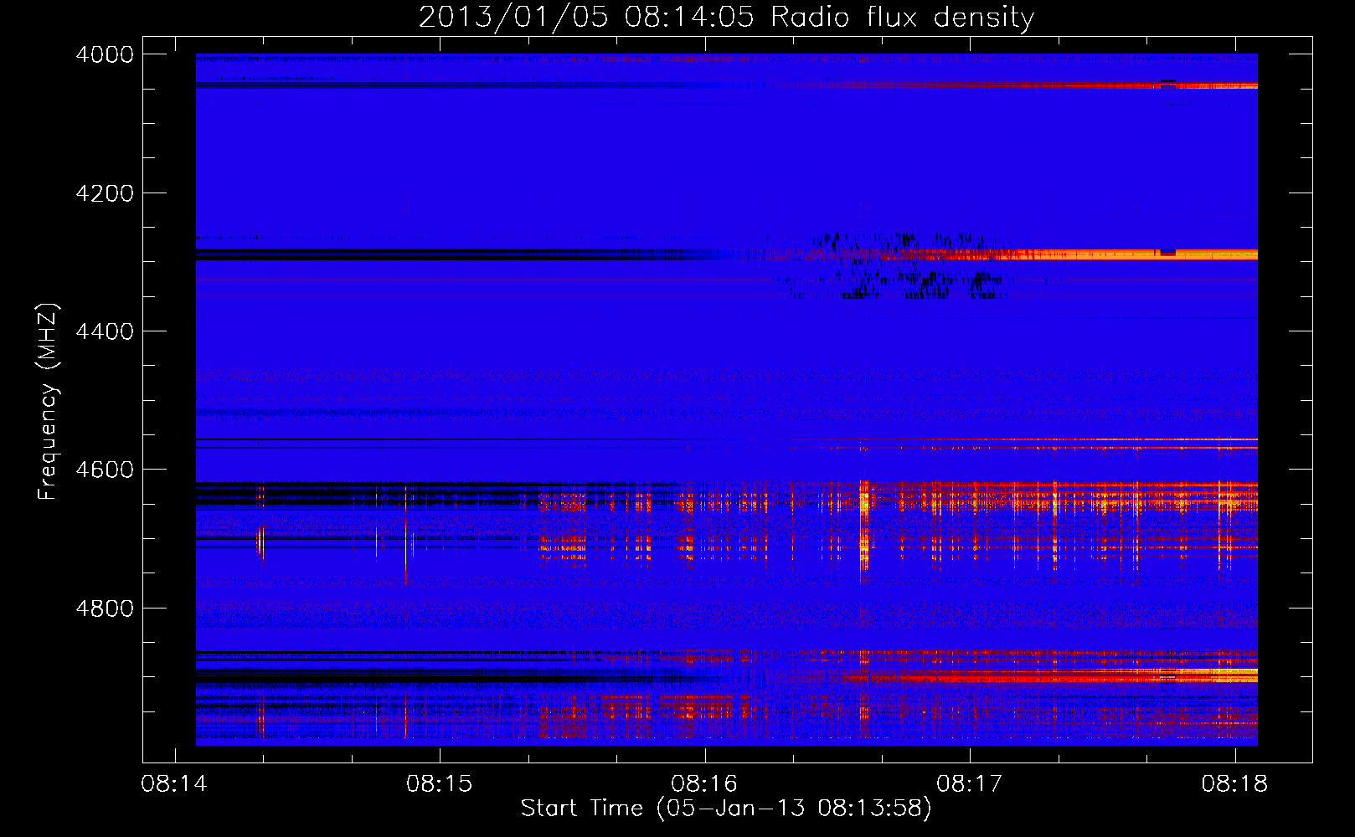Viewport: 1355px width, 837px height.
Task: Click the 'Frequency (MHZ)' axis title
Action: click(x=49, y=402)
